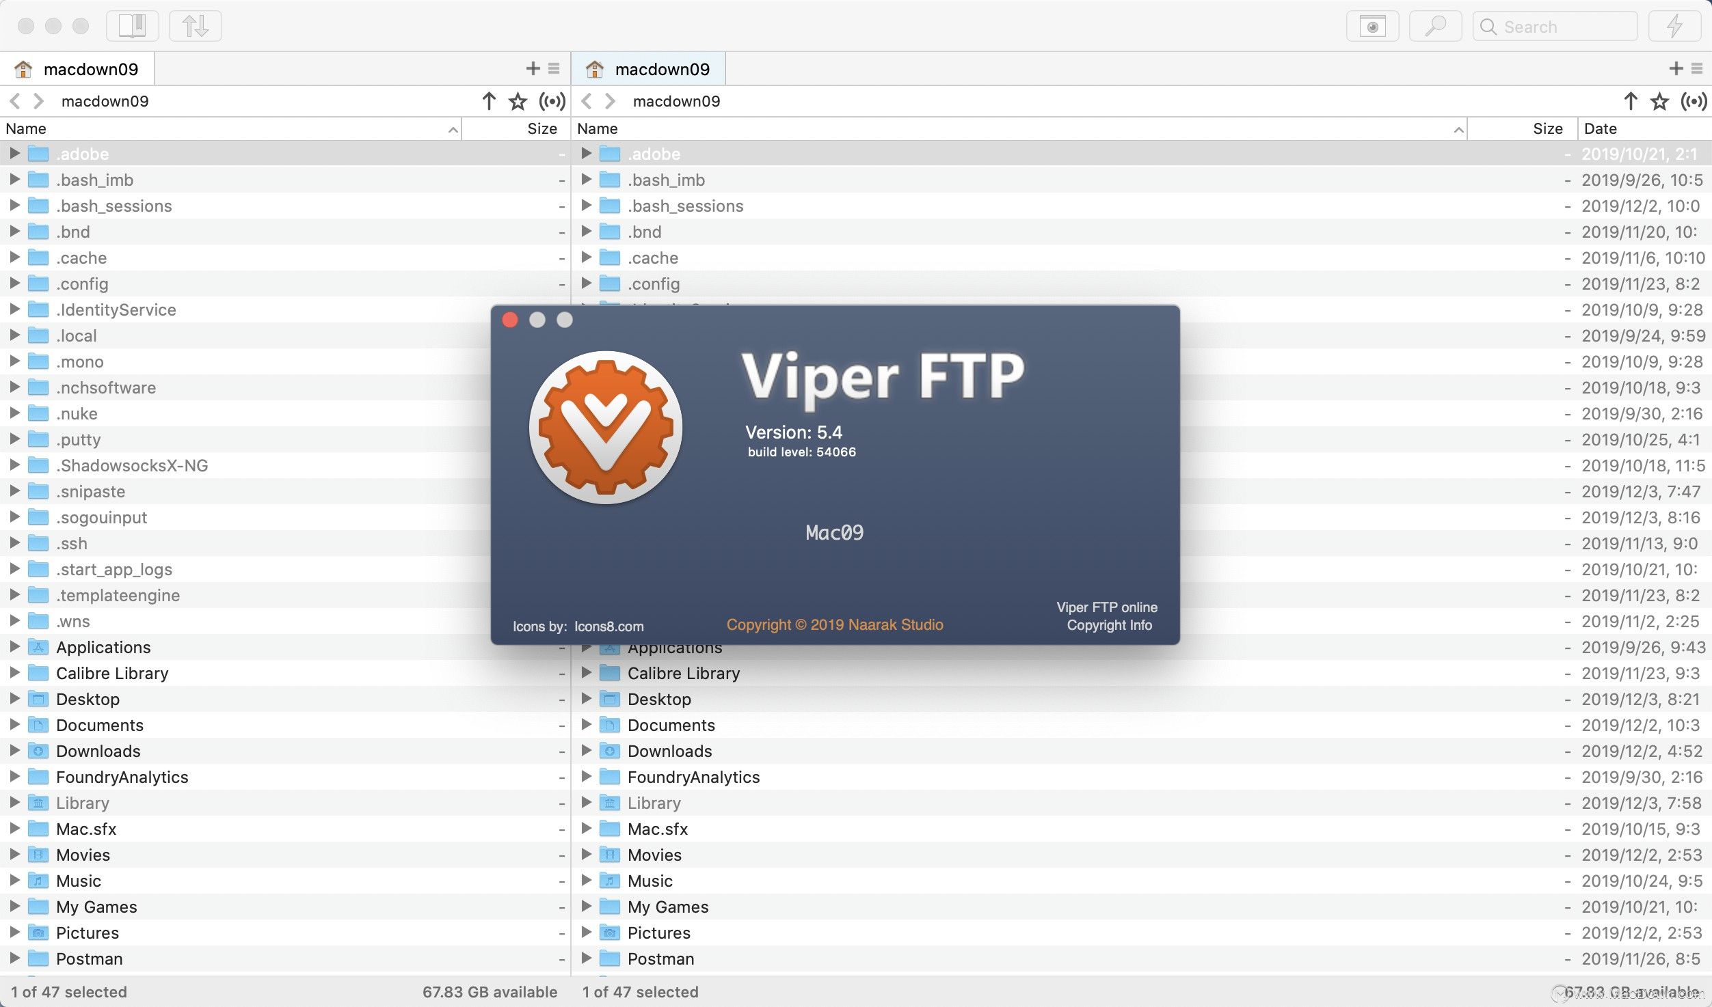1712x1007 pixels.
Task: Open Copyright Info link in About dialog
Action: click(1109, 625)
